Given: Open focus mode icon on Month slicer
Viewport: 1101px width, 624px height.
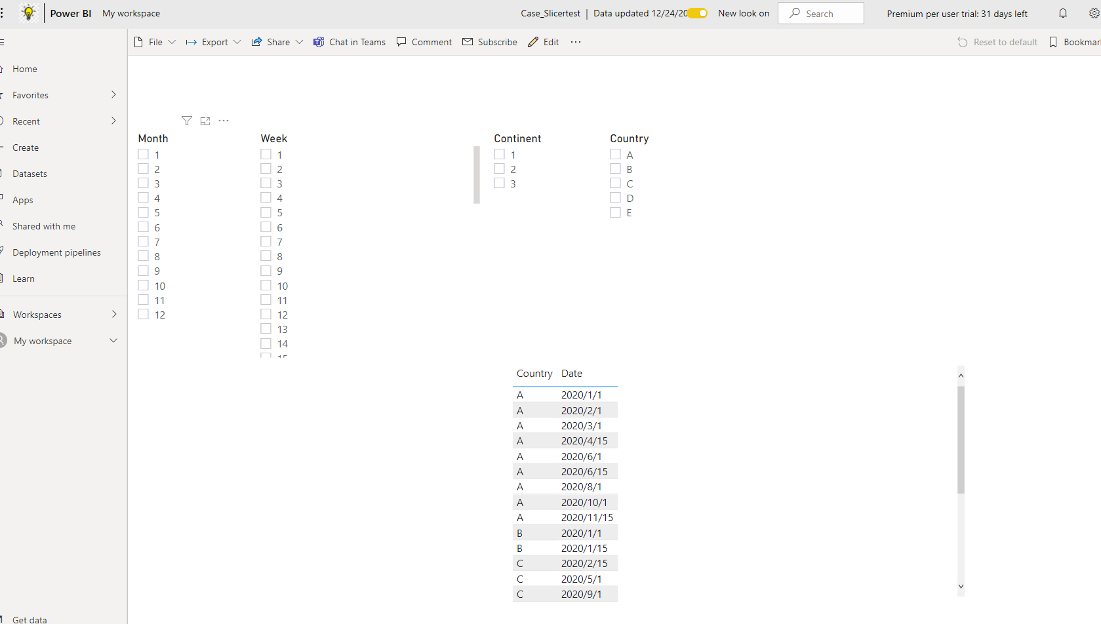Looking at the screenshot, I should pyautogui.click(x=205, y=121).
